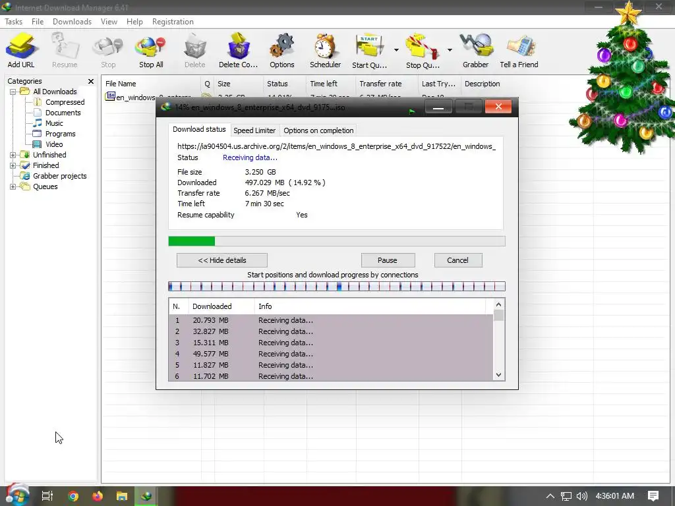Open the Stop Queue dropdown arrow
675x506 pixels.
(450, 50)
